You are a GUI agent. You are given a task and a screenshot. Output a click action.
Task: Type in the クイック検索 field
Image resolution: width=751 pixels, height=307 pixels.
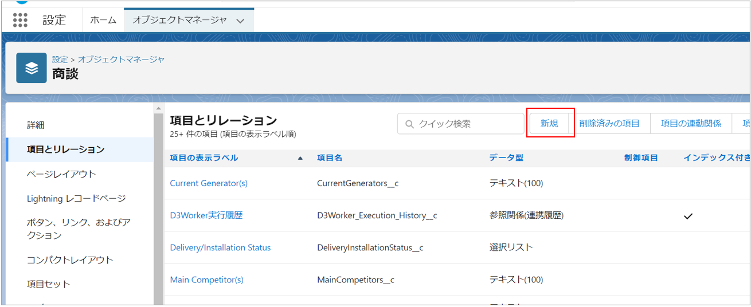pyautogui.click(x=467, y=124)
